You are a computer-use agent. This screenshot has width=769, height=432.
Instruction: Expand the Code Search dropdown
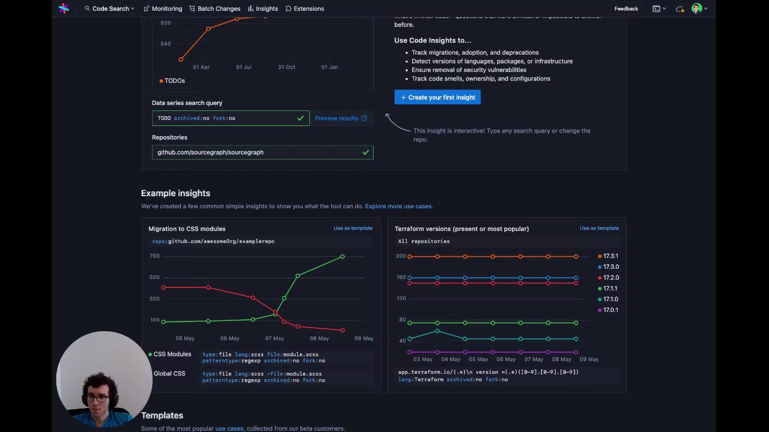tap(110, 8)
